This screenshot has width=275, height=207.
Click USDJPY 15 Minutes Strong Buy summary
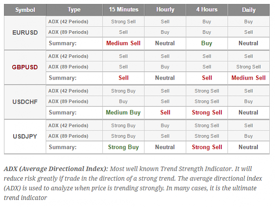coord(123,147)
